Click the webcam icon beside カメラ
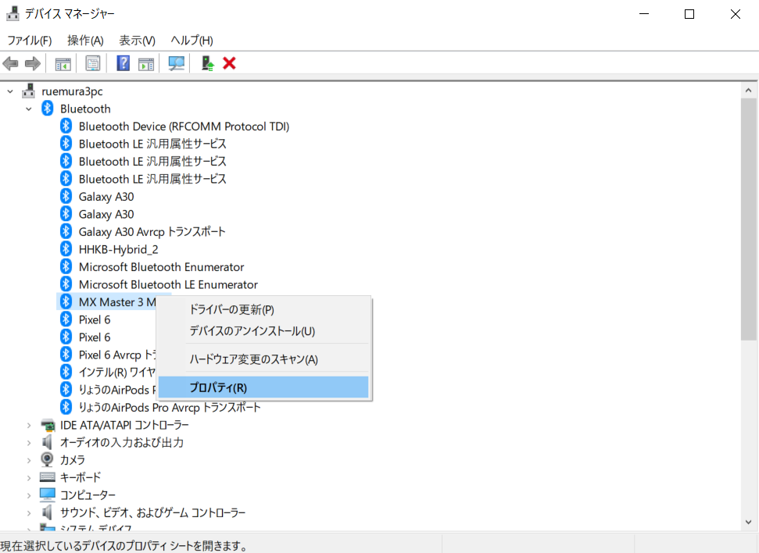Viewport: 759px width, 553px height. (x=48, y=459)
